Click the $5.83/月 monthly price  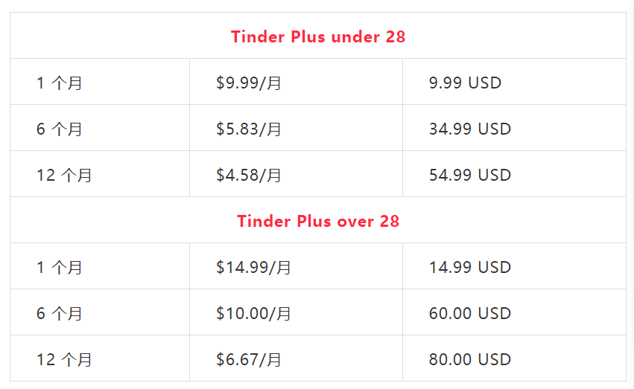[249, 129]
